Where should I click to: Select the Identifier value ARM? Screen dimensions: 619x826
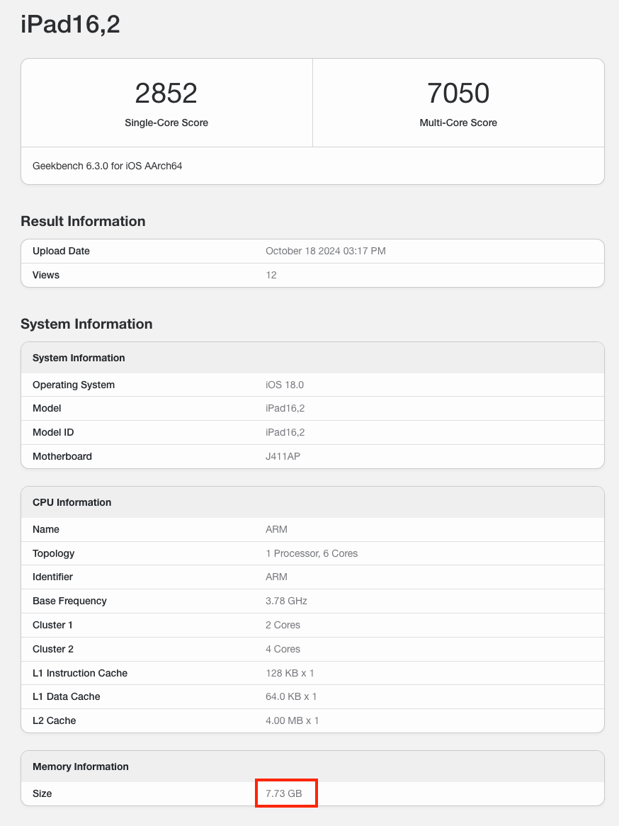[277, 577]
